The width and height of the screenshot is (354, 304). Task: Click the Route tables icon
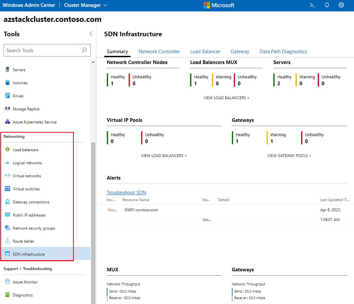[8, 241]
